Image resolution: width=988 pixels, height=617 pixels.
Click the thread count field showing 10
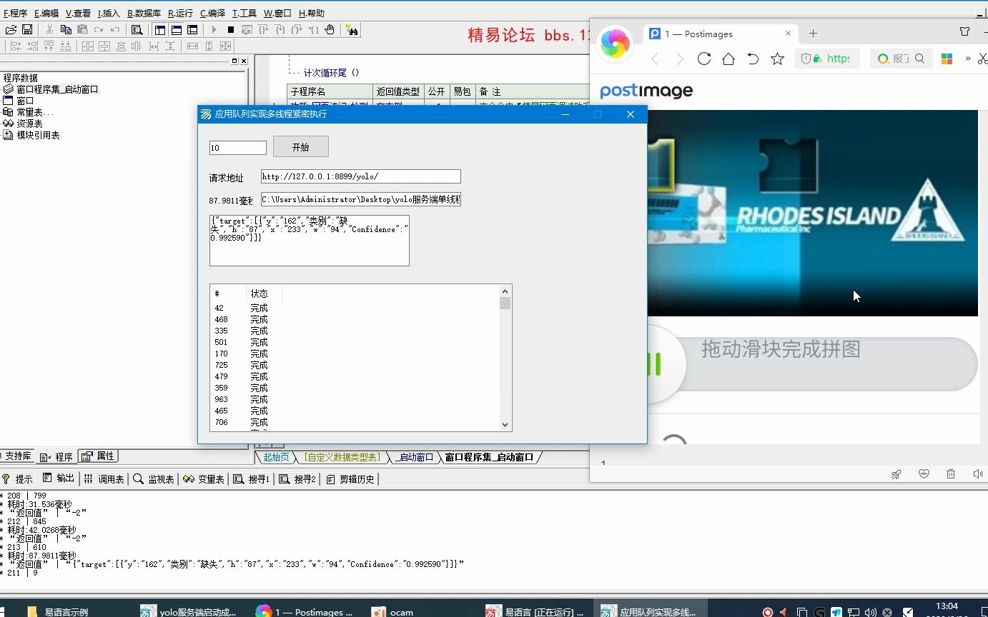coord(238,148)
